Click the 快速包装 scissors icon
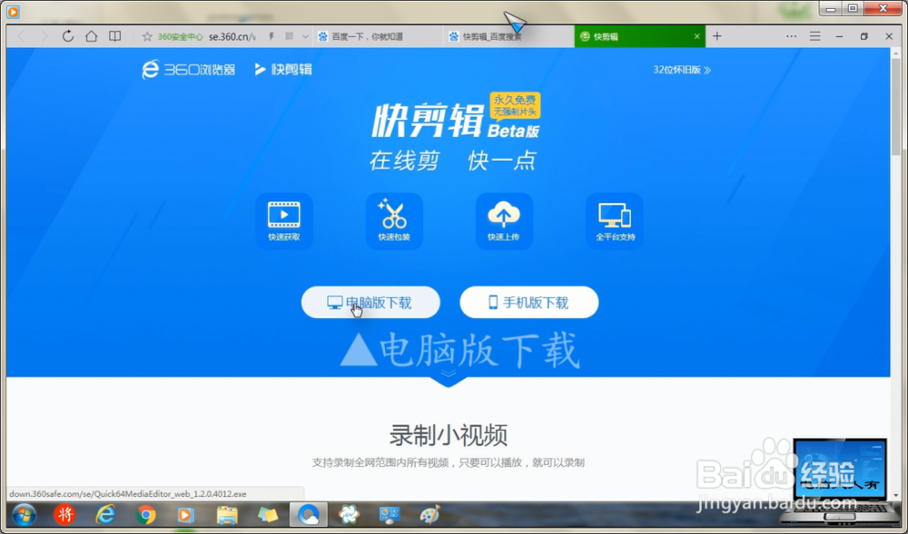This screenshot has width=908, height=534. [x=394, y=221]
